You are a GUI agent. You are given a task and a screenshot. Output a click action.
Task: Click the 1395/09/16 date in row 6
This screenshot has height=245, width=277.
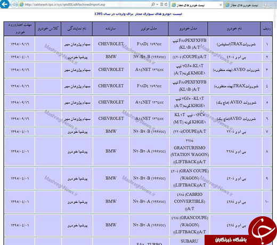click(x=20, y=119)
